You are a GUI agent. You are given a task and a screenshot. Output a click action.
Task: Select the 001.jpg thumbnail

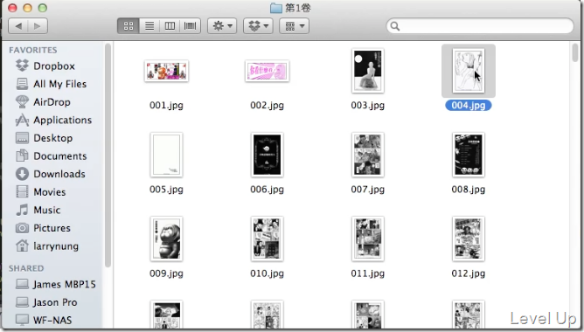(166, 71)
